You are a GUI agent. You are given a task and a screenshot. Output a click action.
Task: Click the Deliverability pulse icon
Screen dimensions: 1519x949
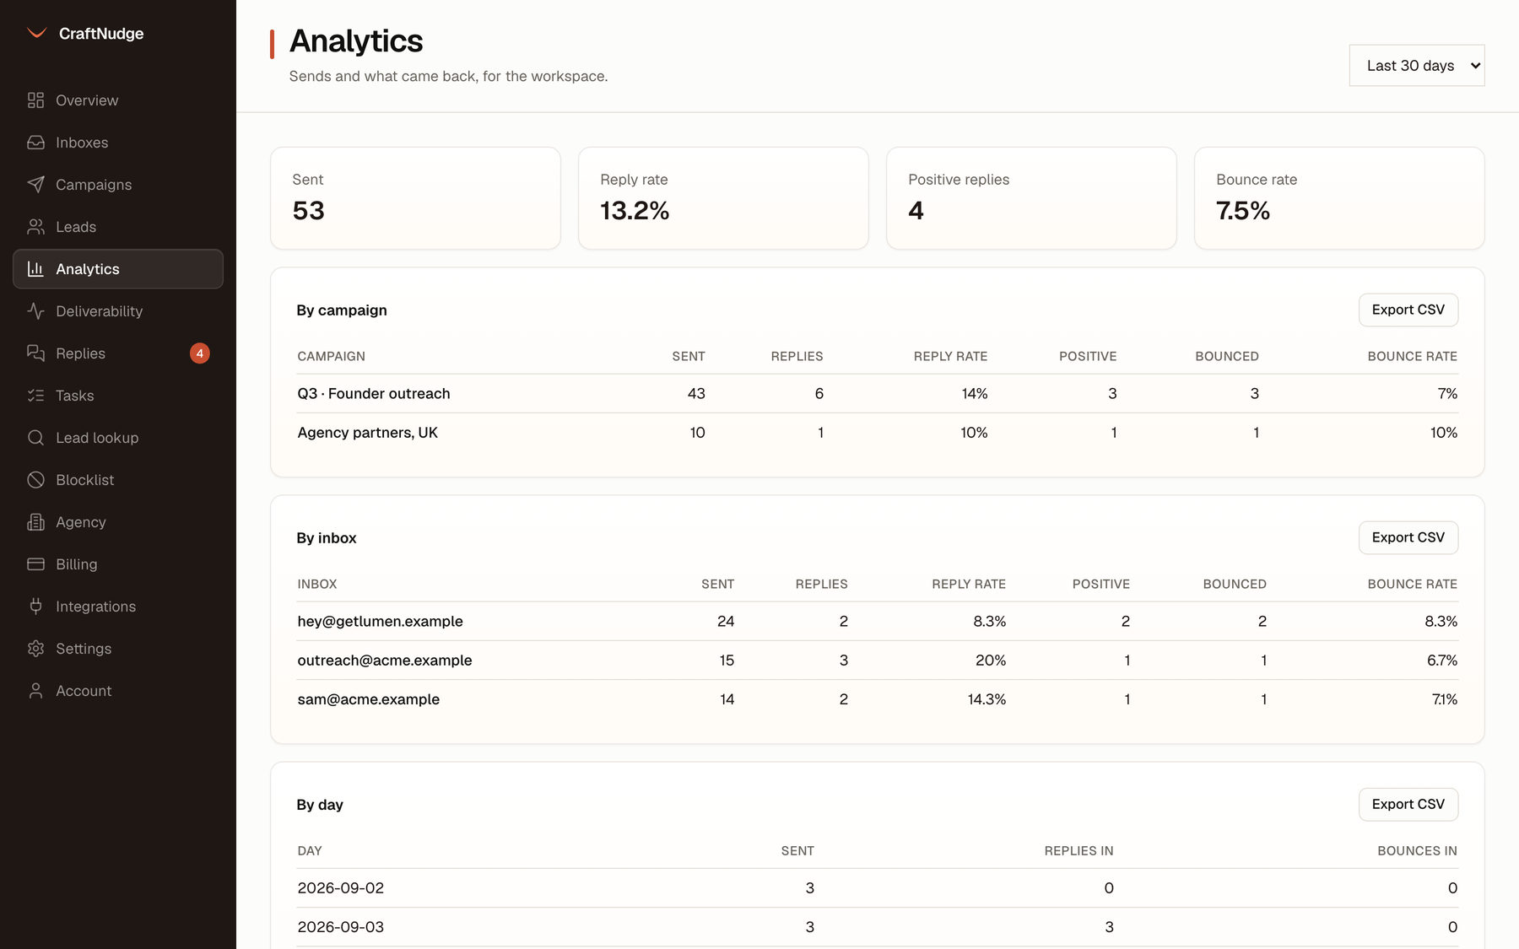coord(35,311)
